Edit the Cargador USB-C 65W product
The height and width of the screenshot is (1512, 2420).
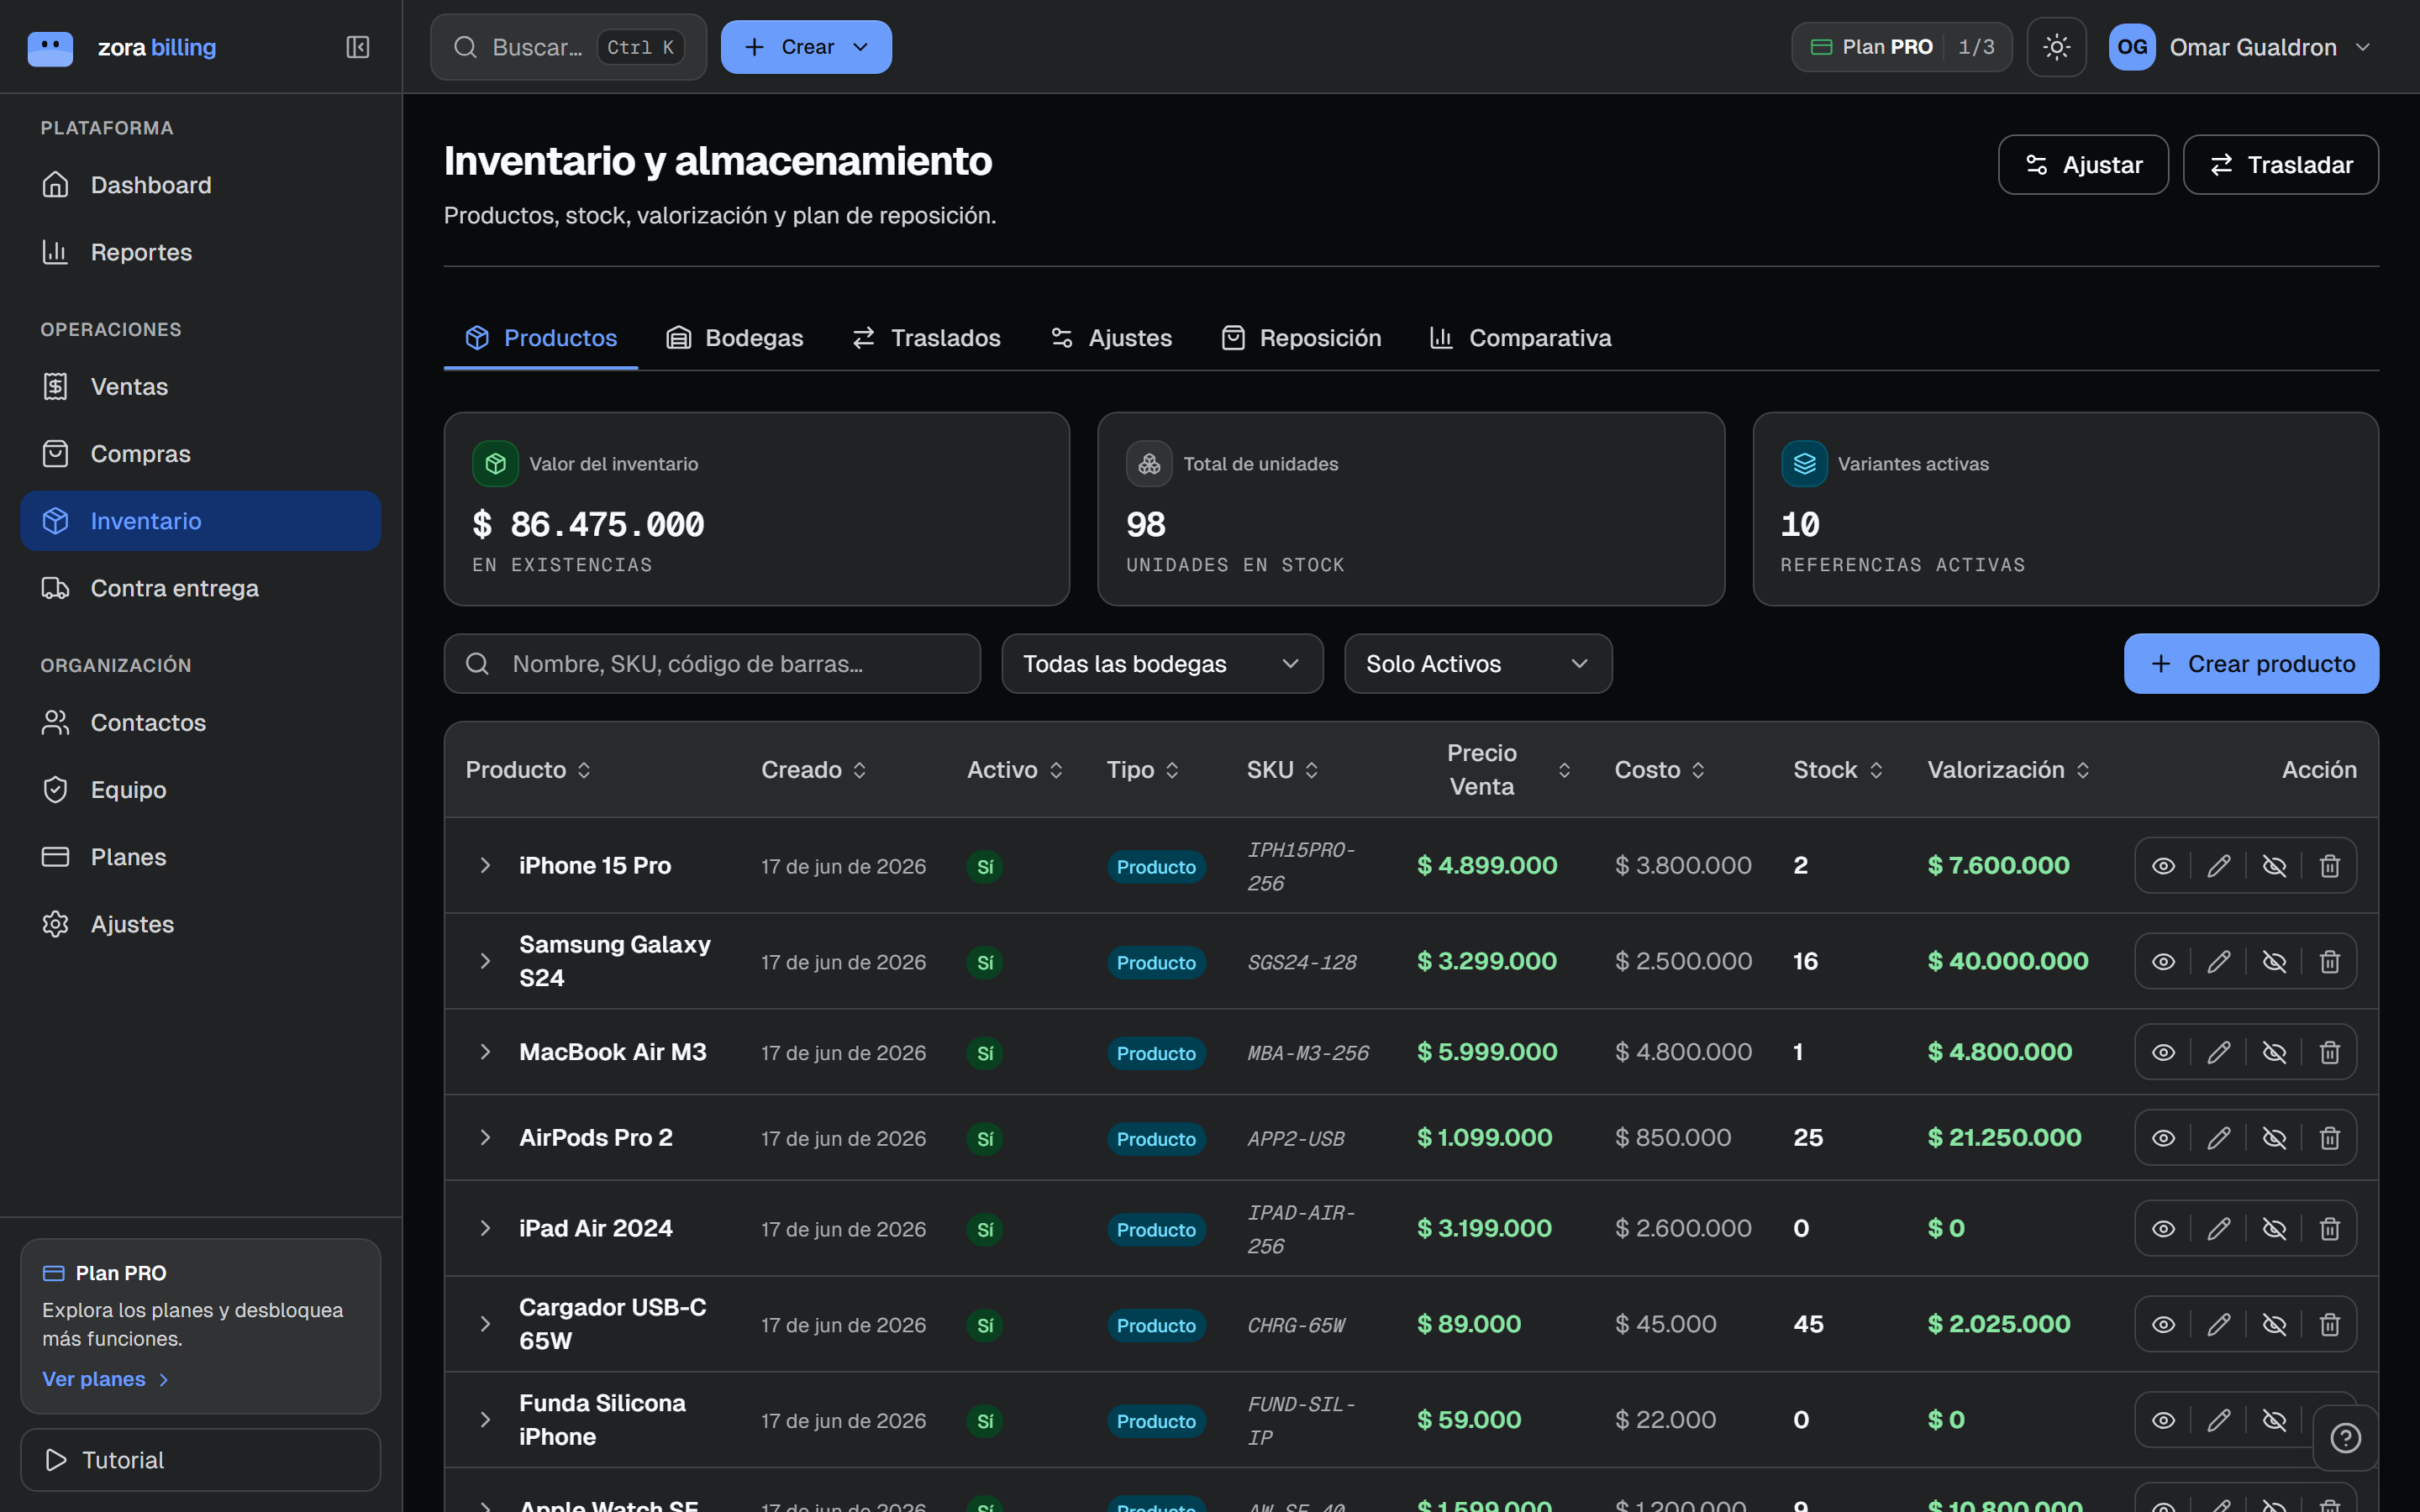(x=2218, y=1325)
